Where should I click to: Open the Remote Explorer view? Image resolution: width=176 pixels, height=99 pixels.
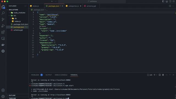pos(3,38)
